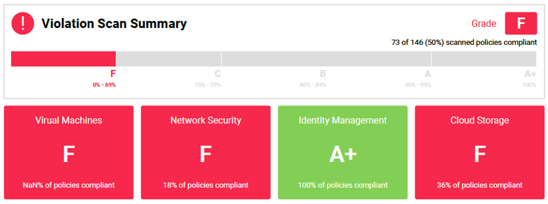Open the Identity Management card

(343, 152)
